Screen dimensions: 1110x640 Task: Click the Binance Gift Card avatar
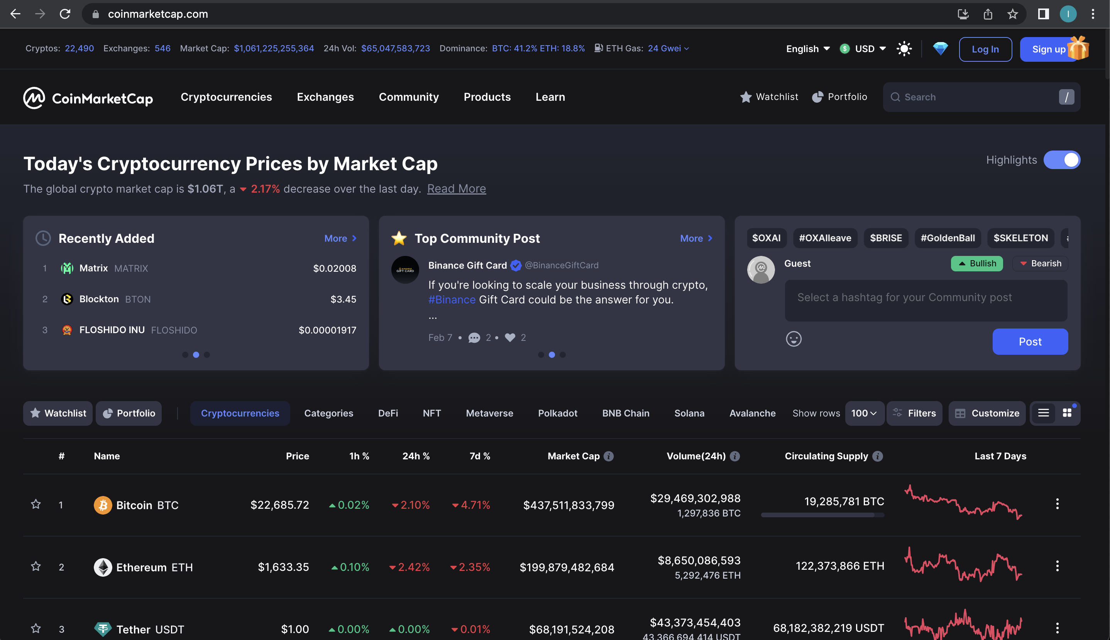click(x=405, y=269)
